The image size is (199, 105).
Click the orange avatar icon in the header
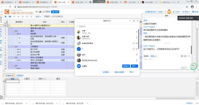pyautogui.click(x=169, y=12)
